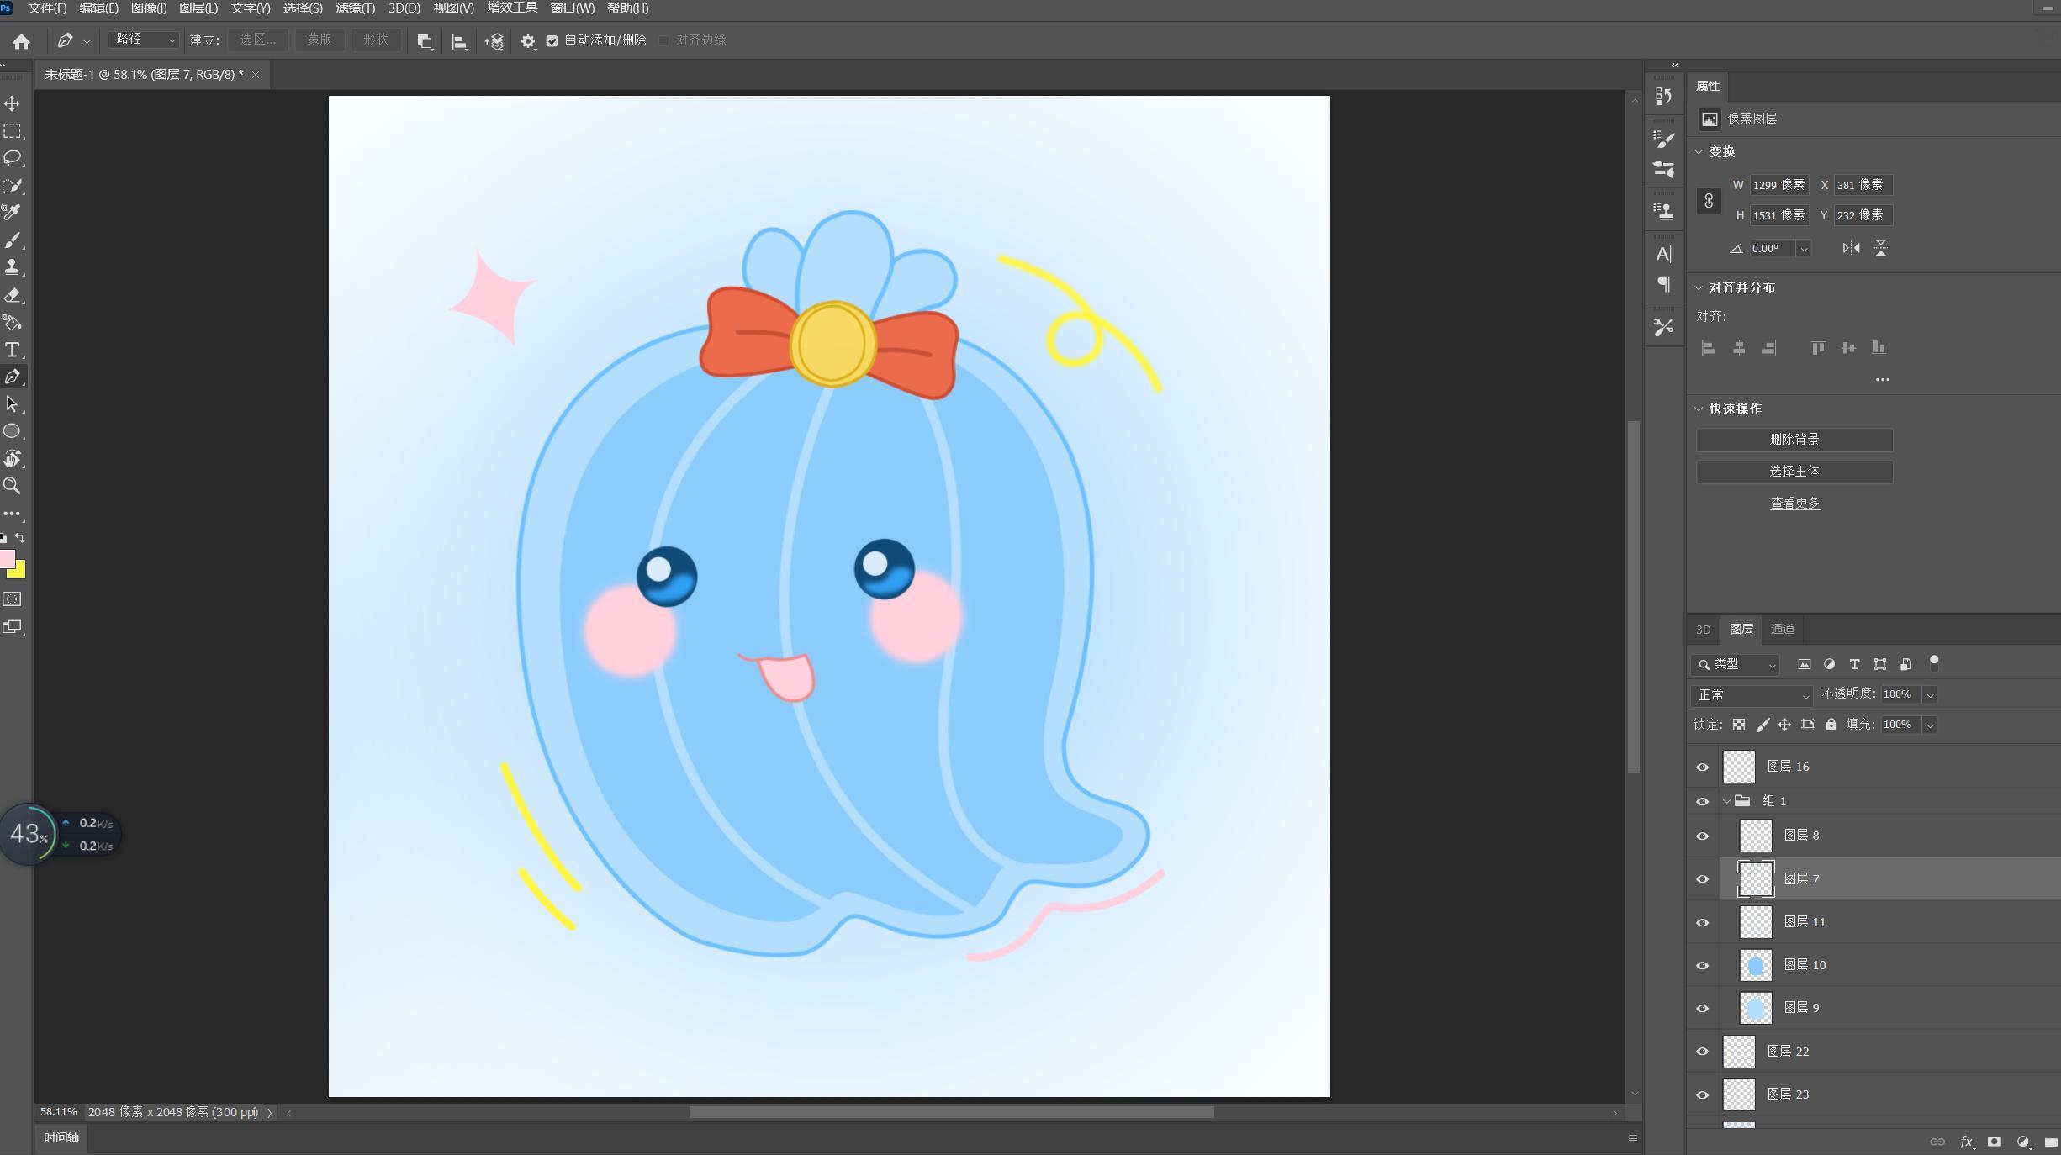
Task: Open the 填充 fill dropdown arrow
Action: (1930, 725)
